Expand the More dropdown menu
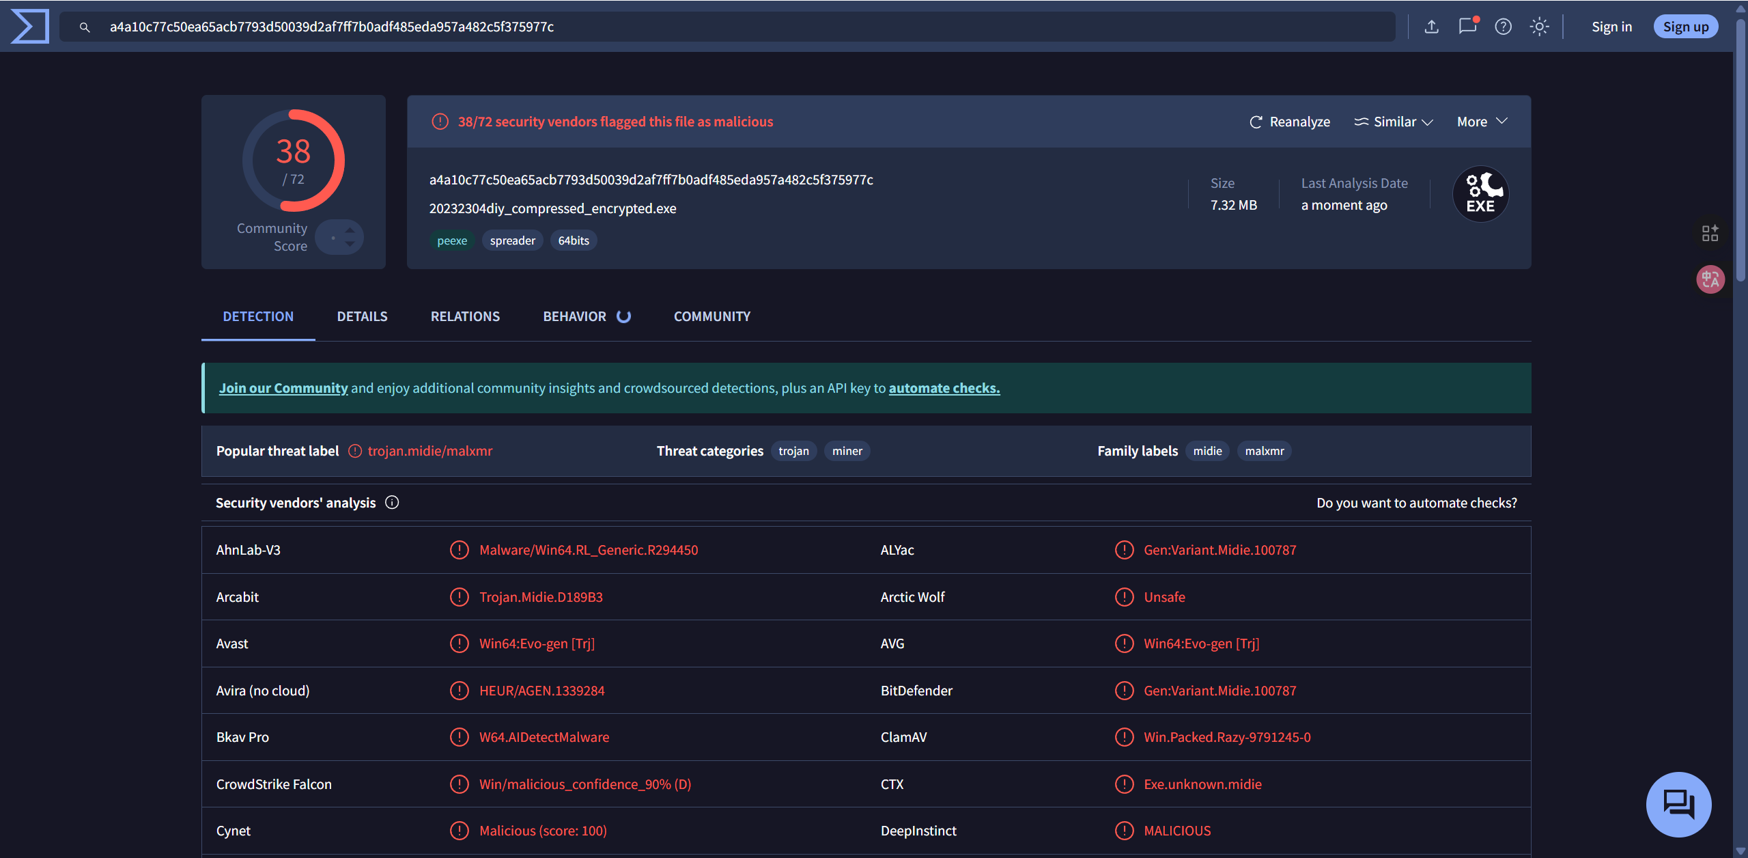Viewport: 1748px width, 858px height. pos(1482,122)
